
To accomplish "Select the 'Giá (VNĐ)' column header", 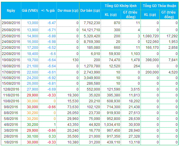I will 30,10.
